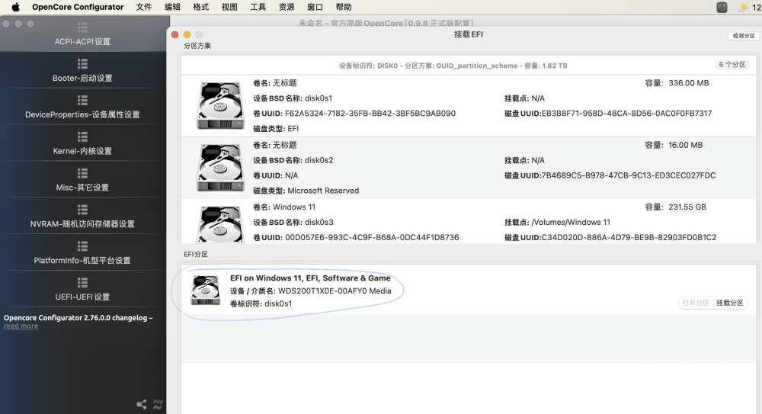The width and height of the screenshot is (762, 414).
Task: Open the 视图 menu
Action: click(x=229, y=7)
